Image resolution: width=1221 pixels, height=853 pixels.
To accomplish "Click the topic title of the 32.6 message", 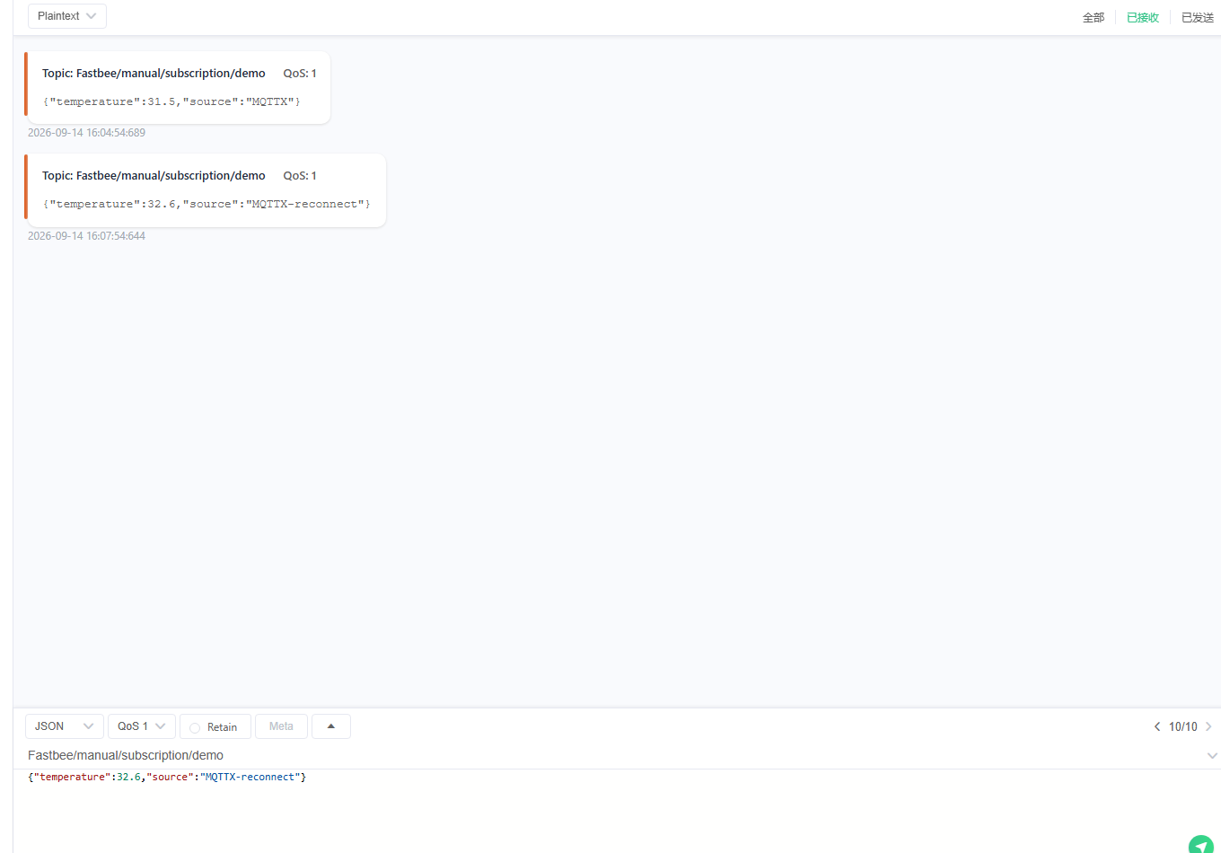I will click(x=154, y=176).
